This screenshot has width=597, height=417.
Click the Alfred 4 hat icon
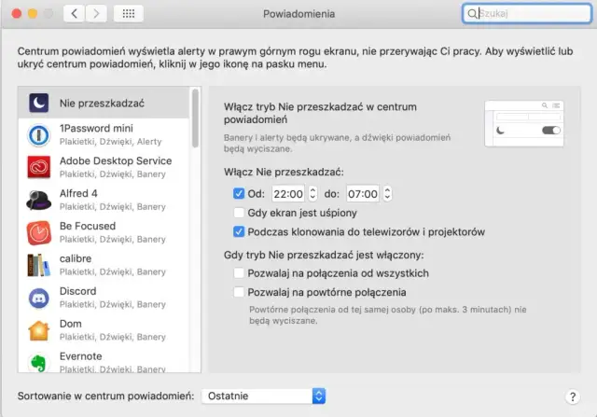(38, 200)
